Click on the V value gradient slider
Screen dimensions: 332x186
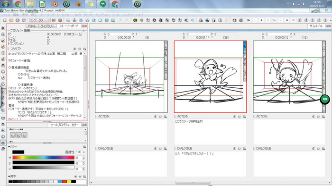(44, 168)
